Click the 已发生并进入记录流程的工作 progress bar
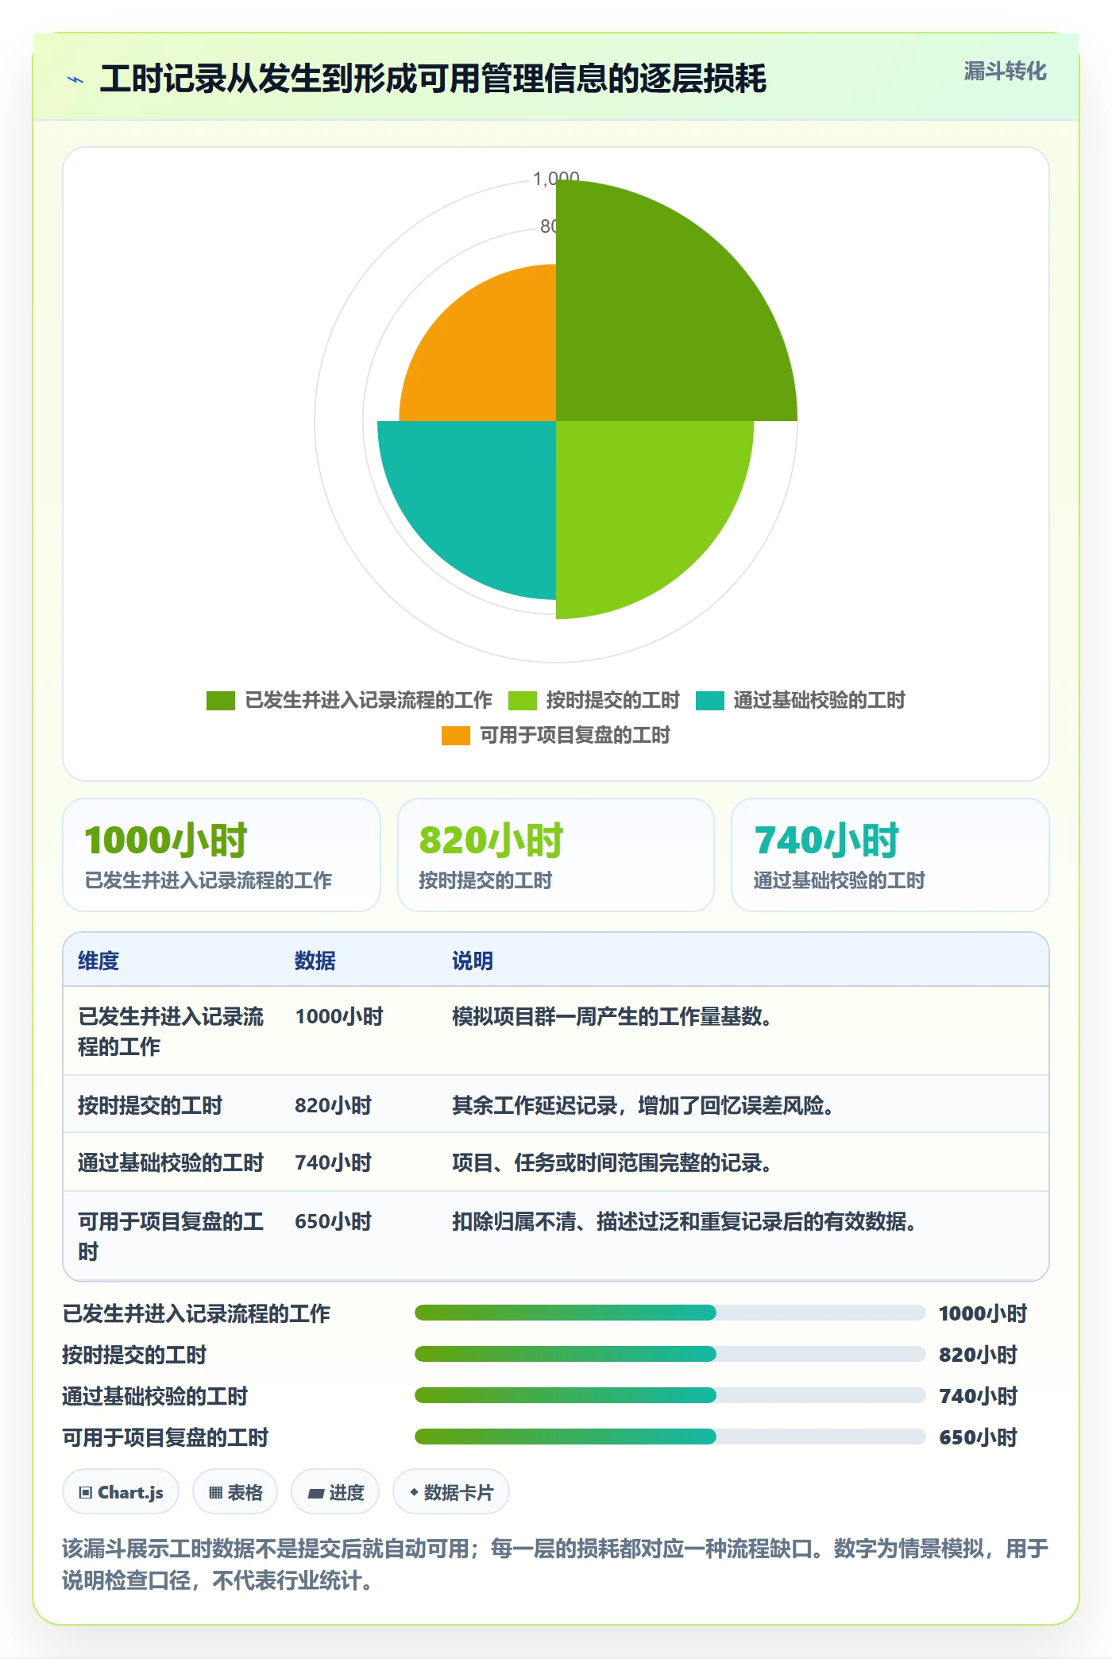The height and width of the screenshot is (1659, 1112). (670, 1313)
